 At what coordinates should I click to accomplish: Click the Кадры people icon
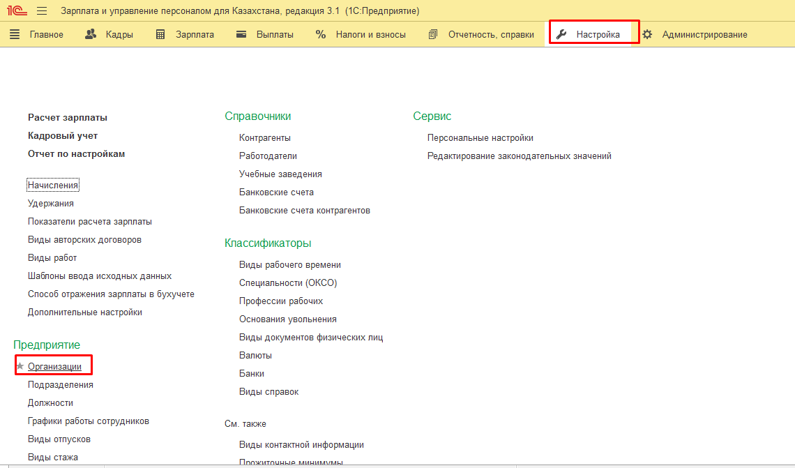coord(91,34)
